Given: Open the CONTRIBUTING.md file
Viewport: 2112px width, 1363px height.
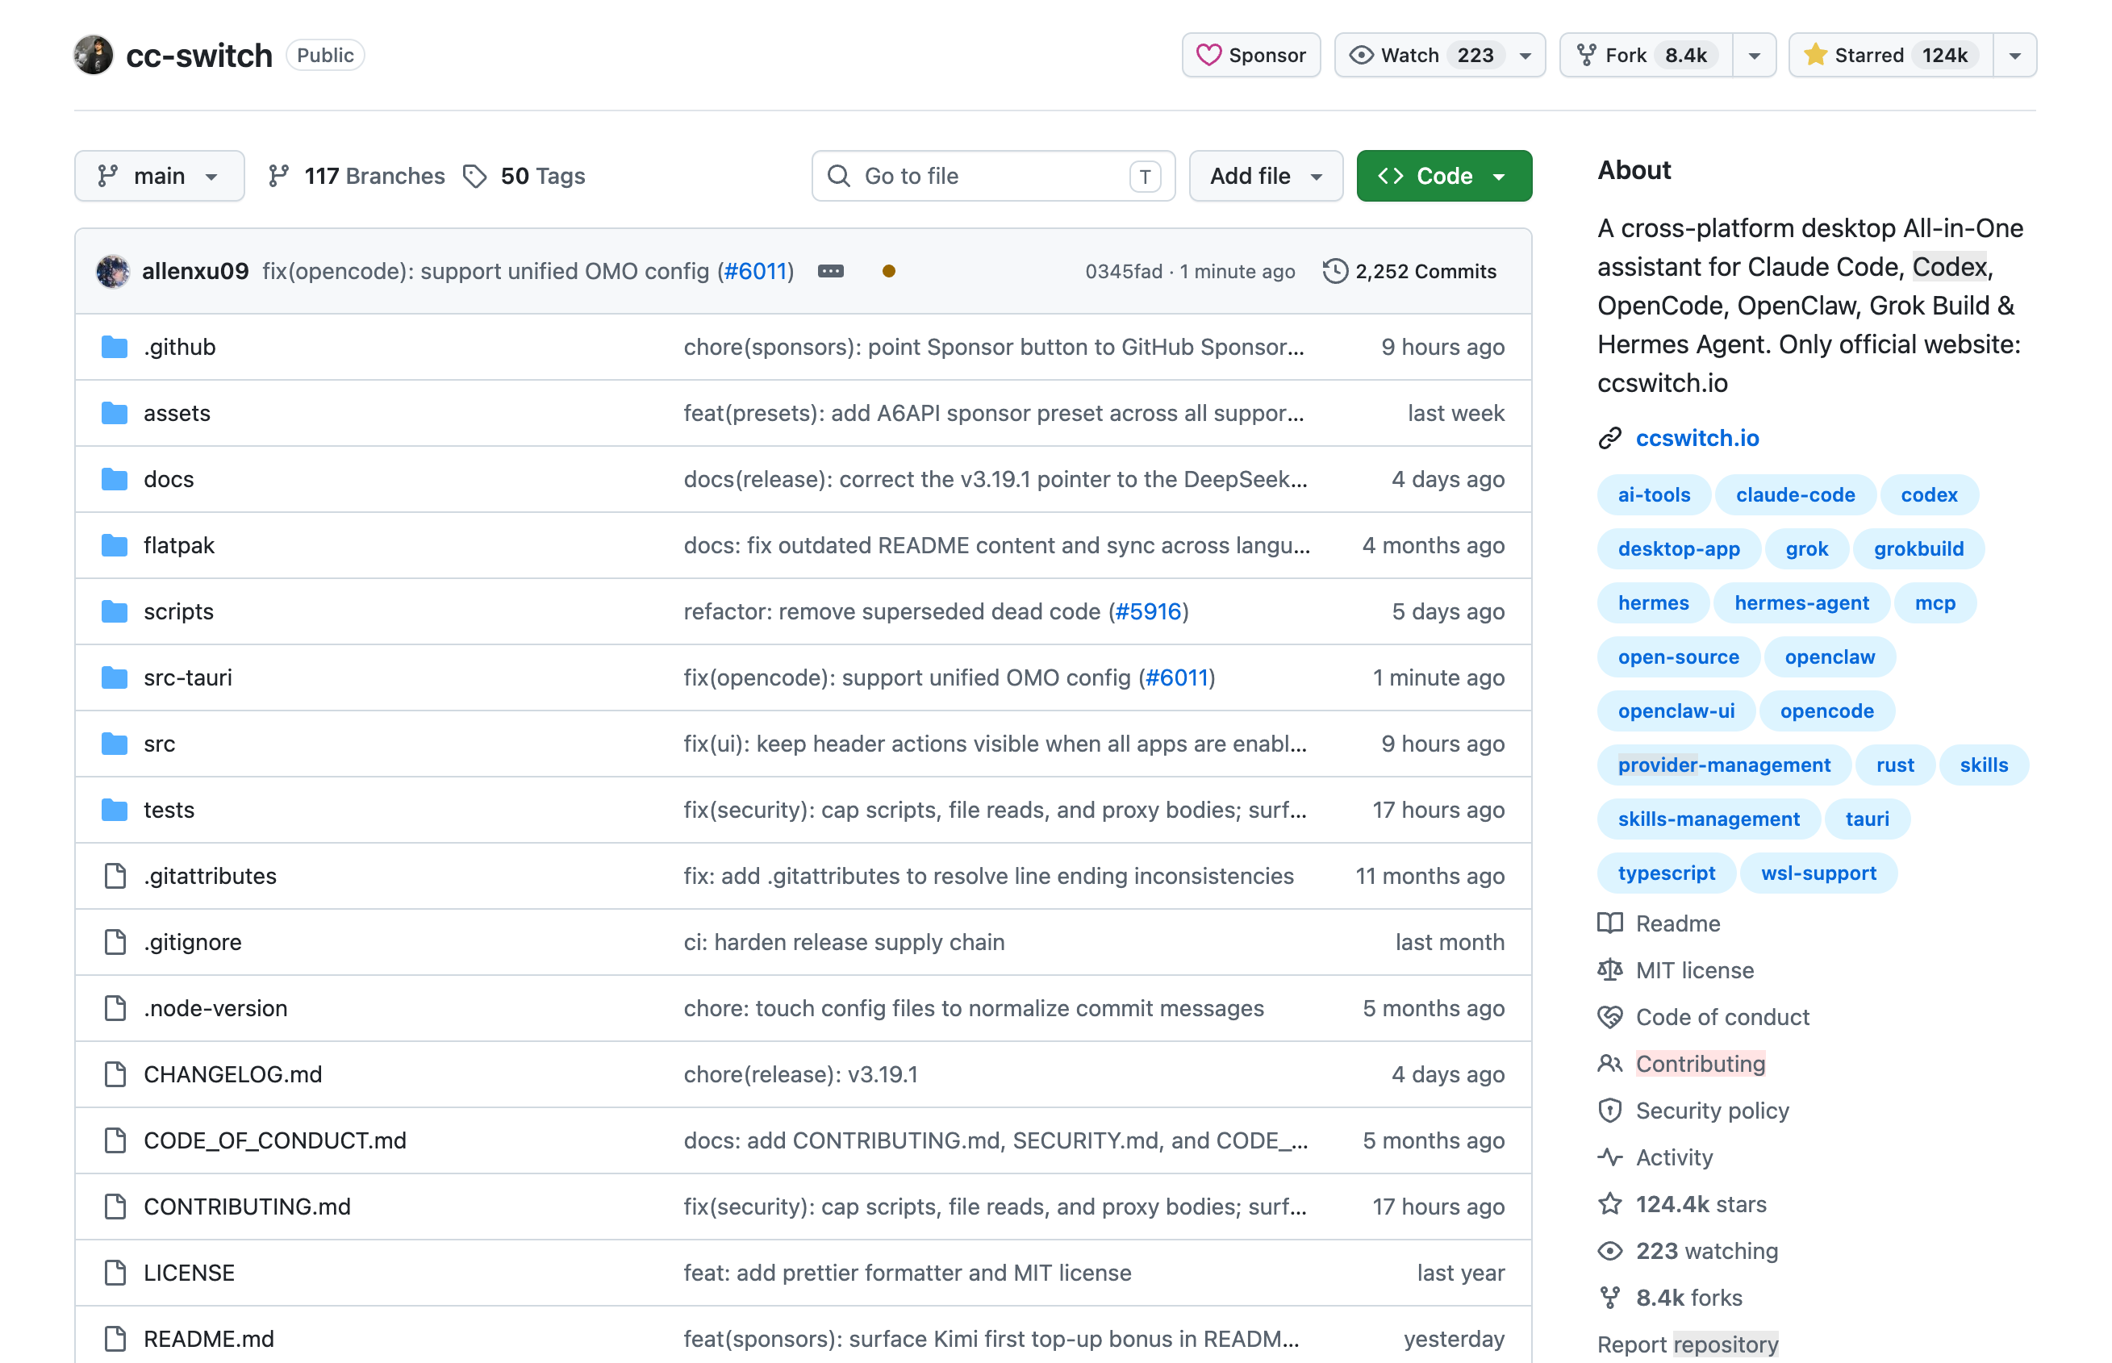Looking at the screenshot, I should click(247, 1207).
